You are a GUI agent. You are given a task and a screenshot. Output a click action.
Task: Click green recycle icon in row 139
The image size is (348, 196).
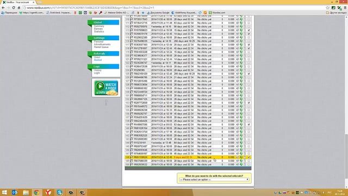pyautogui.click(x=241, y=125)
